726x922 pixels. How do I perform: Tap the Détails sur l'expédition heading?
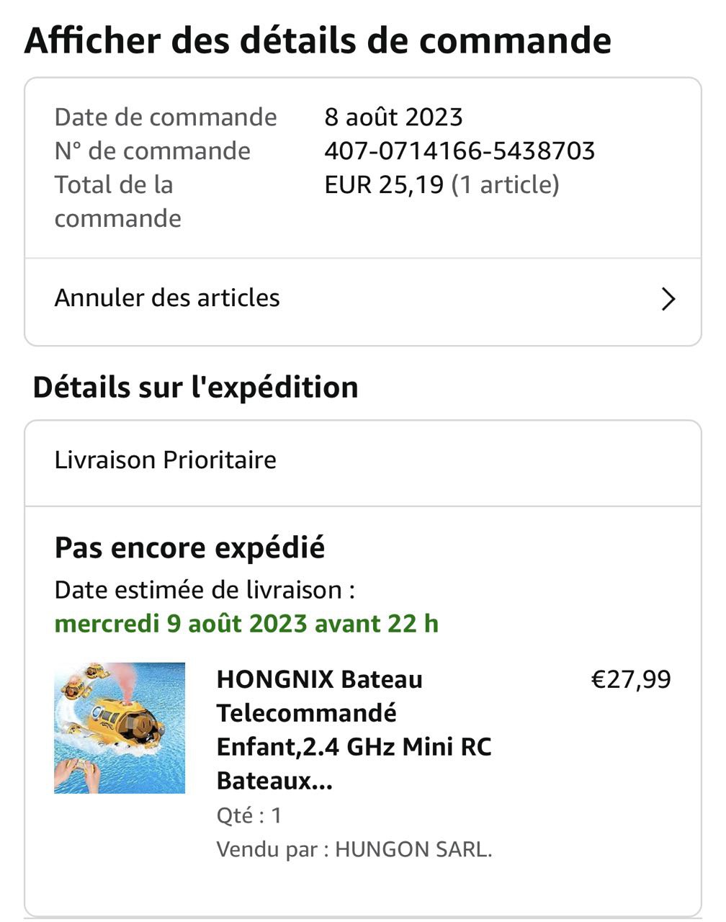[x=195, y=388]
